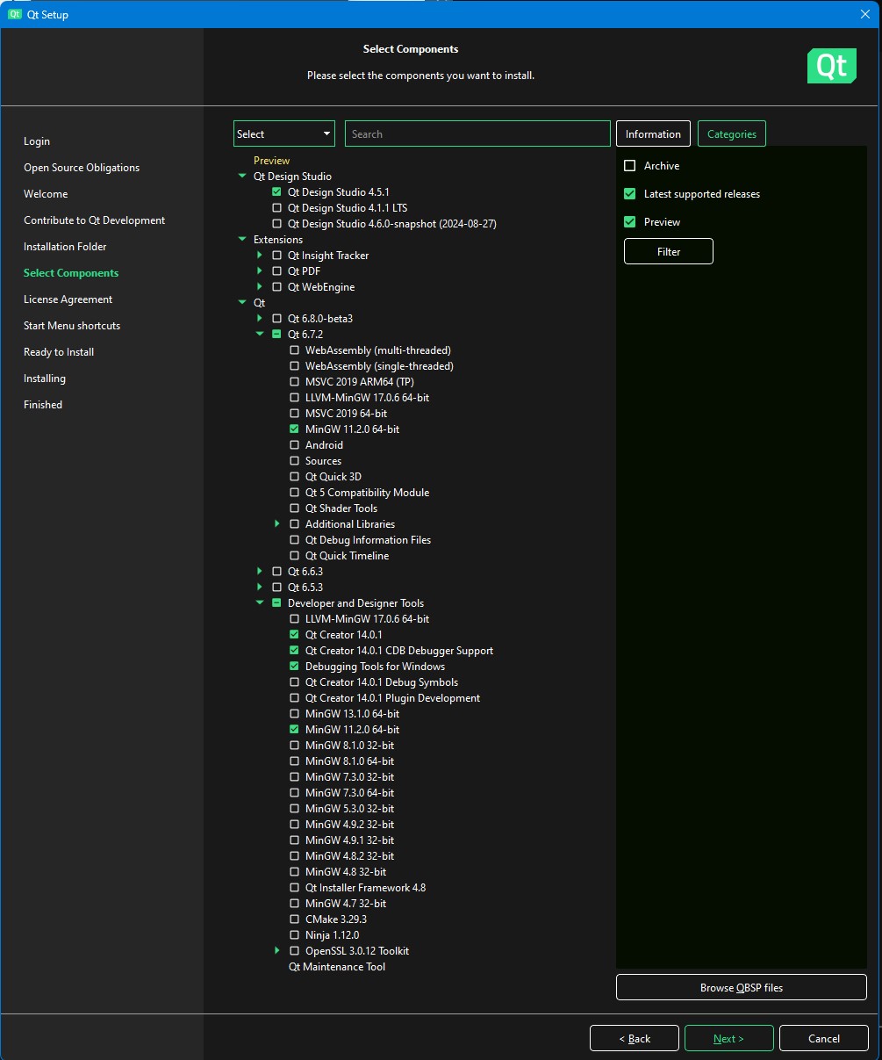Uncheck MinGW 11.2.0 64-bit under Qt 6.7.2

(295, 429)
